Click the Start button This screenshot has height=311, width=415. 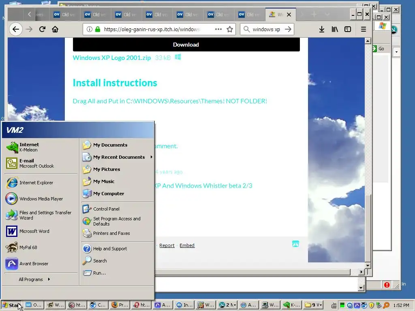coord(12,305)
